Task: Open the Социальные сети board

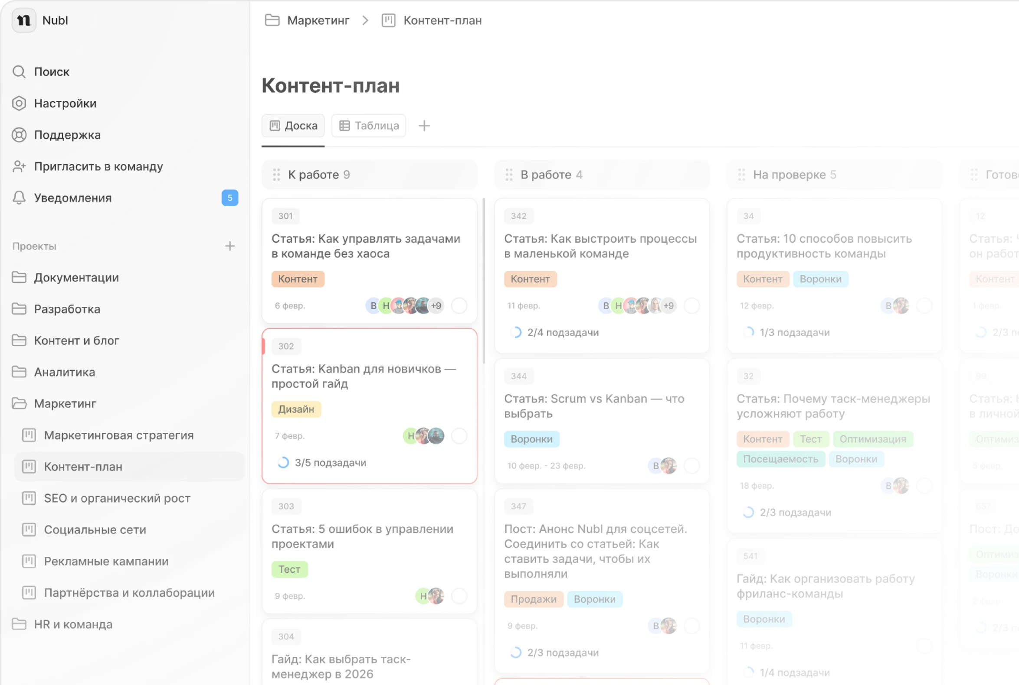Action: coord(129,529)
